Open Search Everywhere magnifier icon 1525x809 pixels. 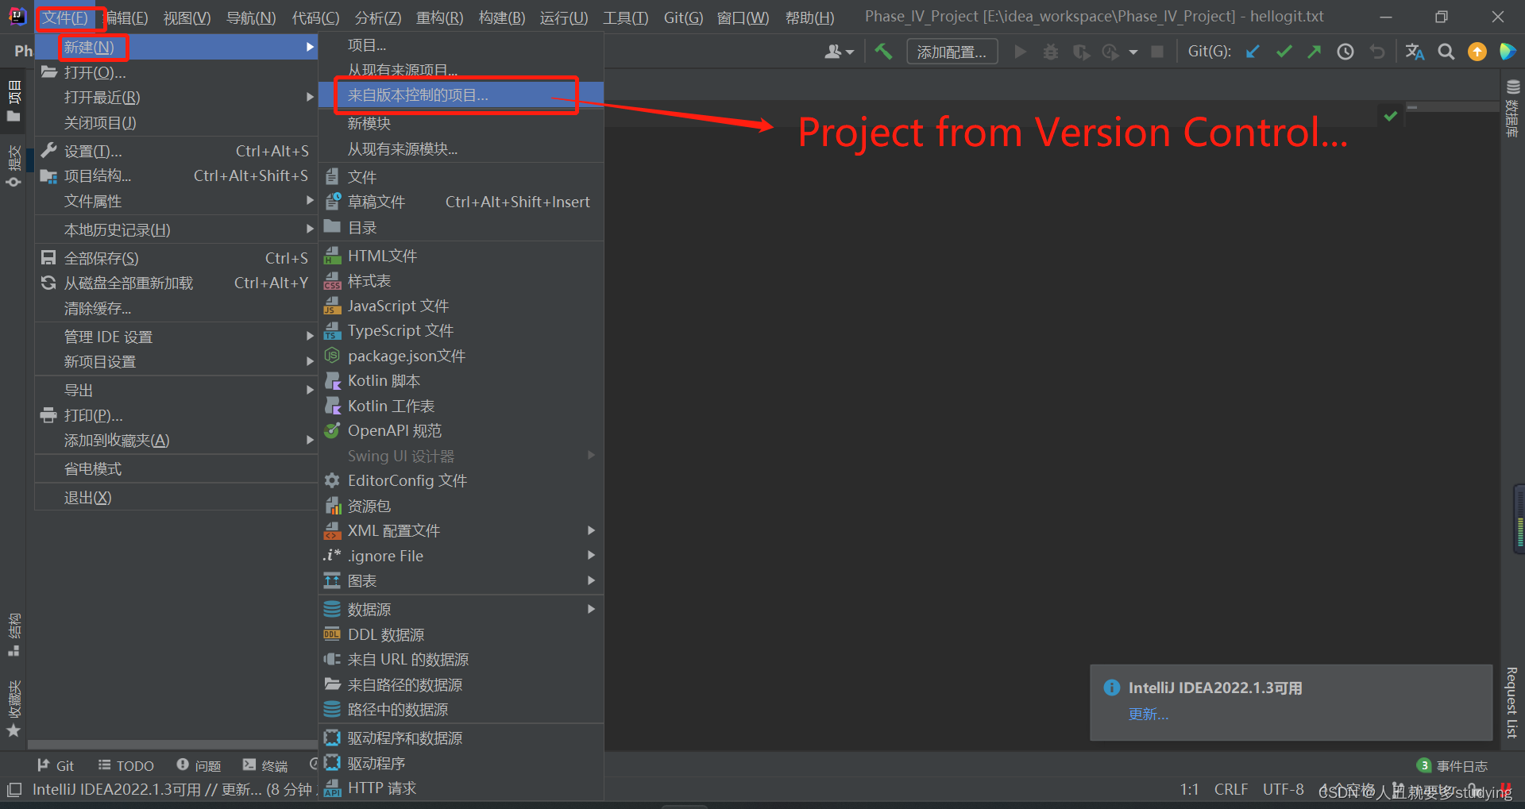(x=1446, y=52)
